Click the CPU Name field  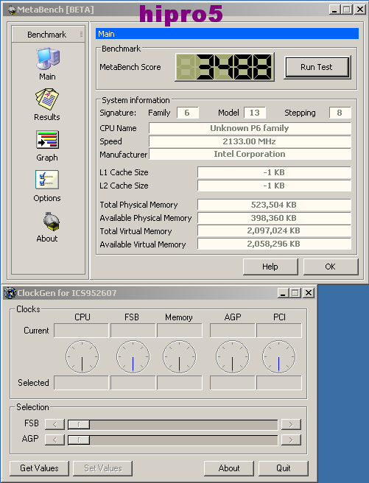coord(250,128)
